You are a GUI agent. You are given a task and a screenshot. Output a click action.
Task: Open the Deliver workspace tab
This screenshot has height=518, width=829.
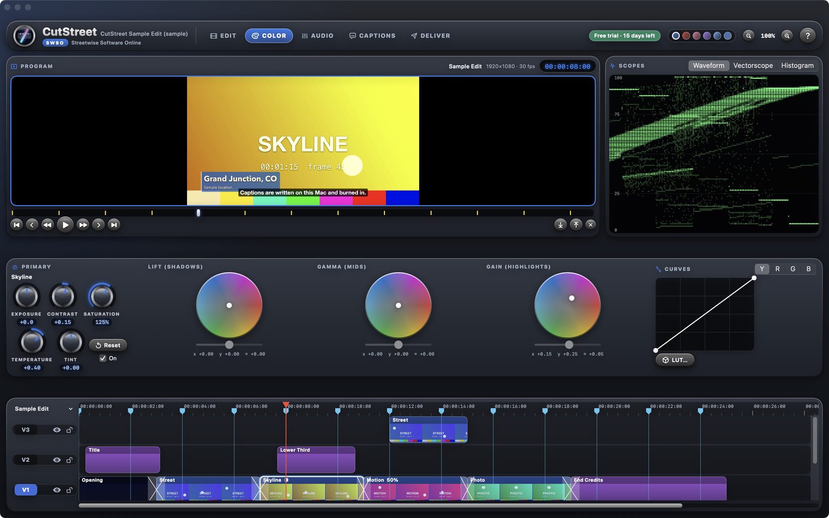tap(431, 36)
